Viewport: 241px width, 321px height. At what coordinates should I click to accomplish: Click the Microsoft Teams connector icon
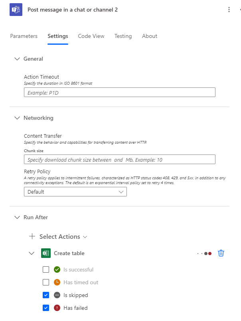pyautogui.click(x=16, y=10)
